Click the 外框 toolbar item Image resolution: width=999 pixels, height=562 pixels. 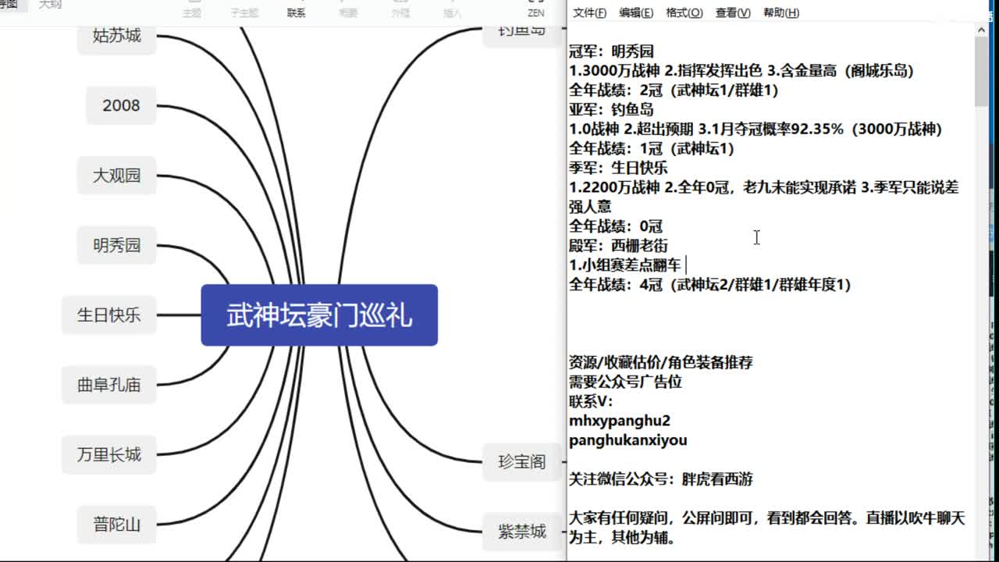[400, 12]
